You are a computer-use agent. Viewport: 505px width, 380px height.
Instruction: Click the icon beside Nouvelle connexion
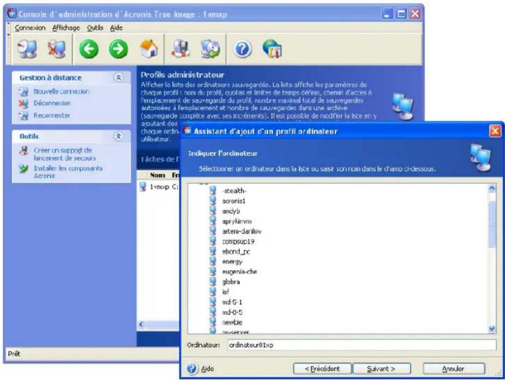point(23,91)
